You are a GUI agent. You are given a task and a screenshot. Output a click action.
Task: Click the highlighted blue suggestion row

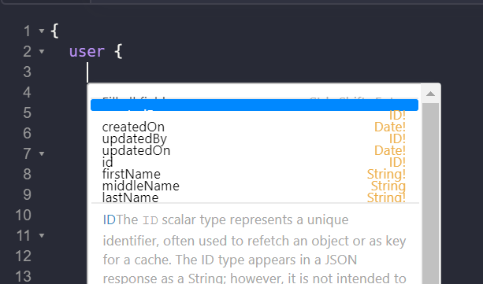click(255, 105)
